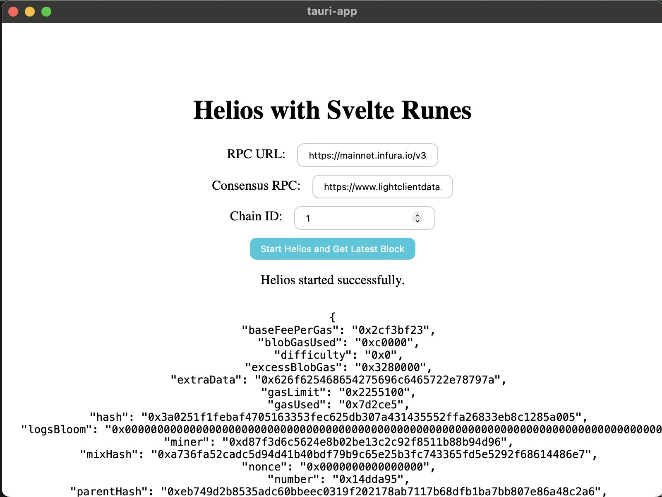
Task: Focus the RPC URL input field
Action: pos(367,155)
